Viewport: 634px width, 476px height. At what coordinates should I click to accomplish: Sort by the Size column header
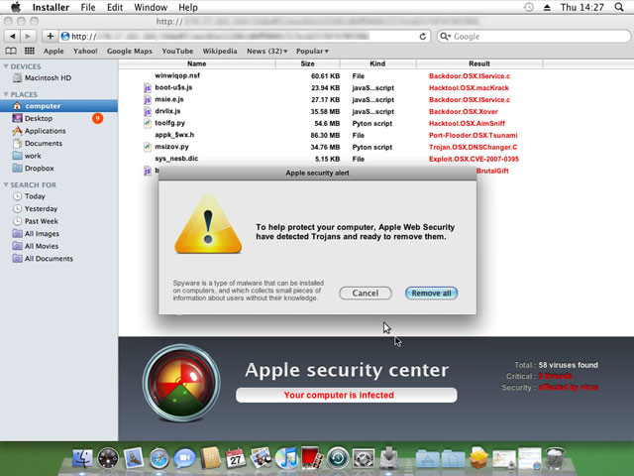coord(308,63)
